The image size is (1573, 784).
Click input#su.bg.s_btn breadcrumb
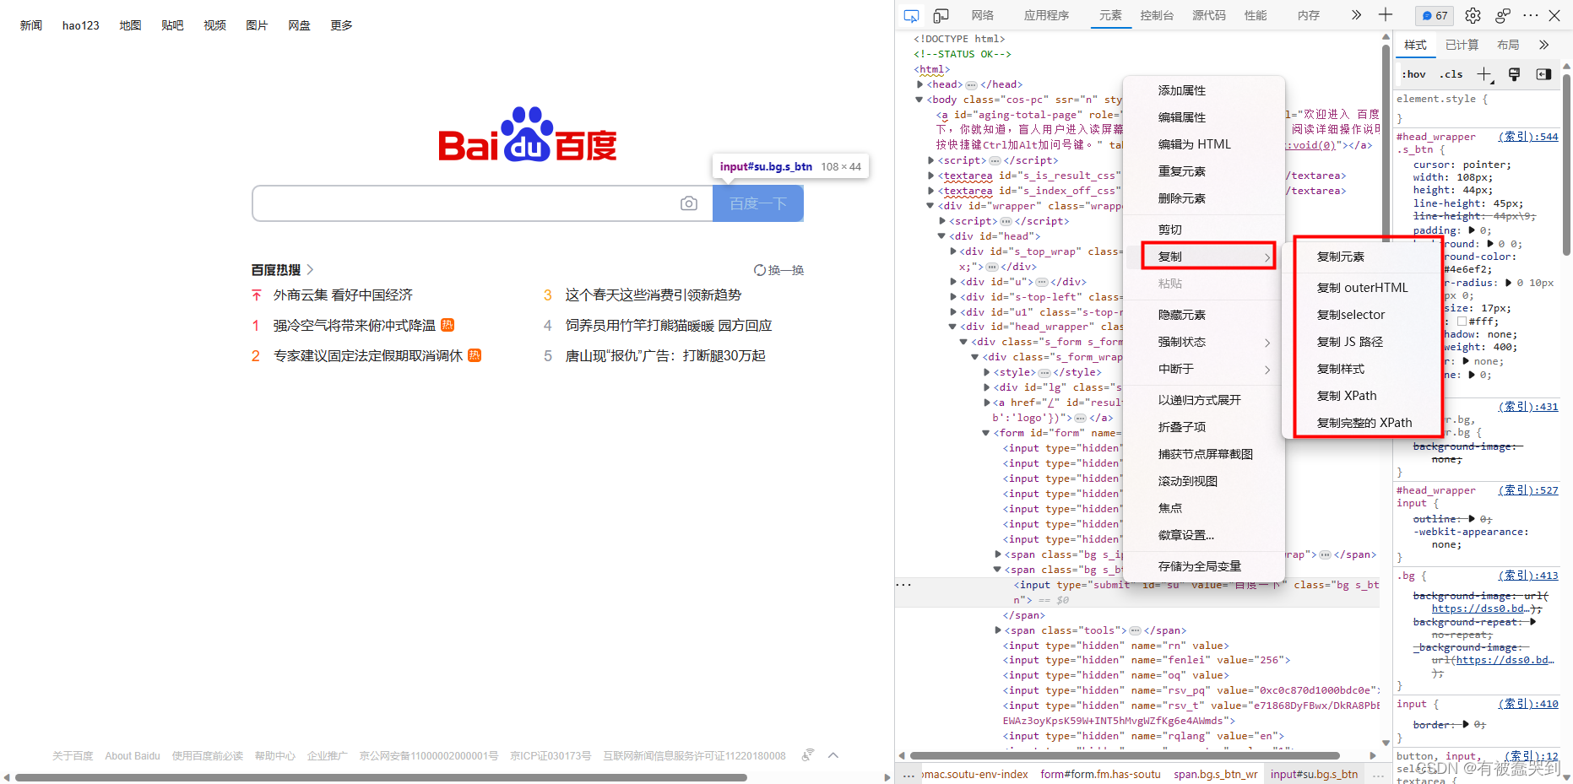tap(1315, 774)
